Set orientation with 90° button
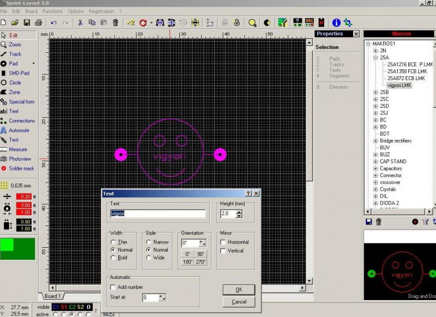 click(x=201, y=254)
